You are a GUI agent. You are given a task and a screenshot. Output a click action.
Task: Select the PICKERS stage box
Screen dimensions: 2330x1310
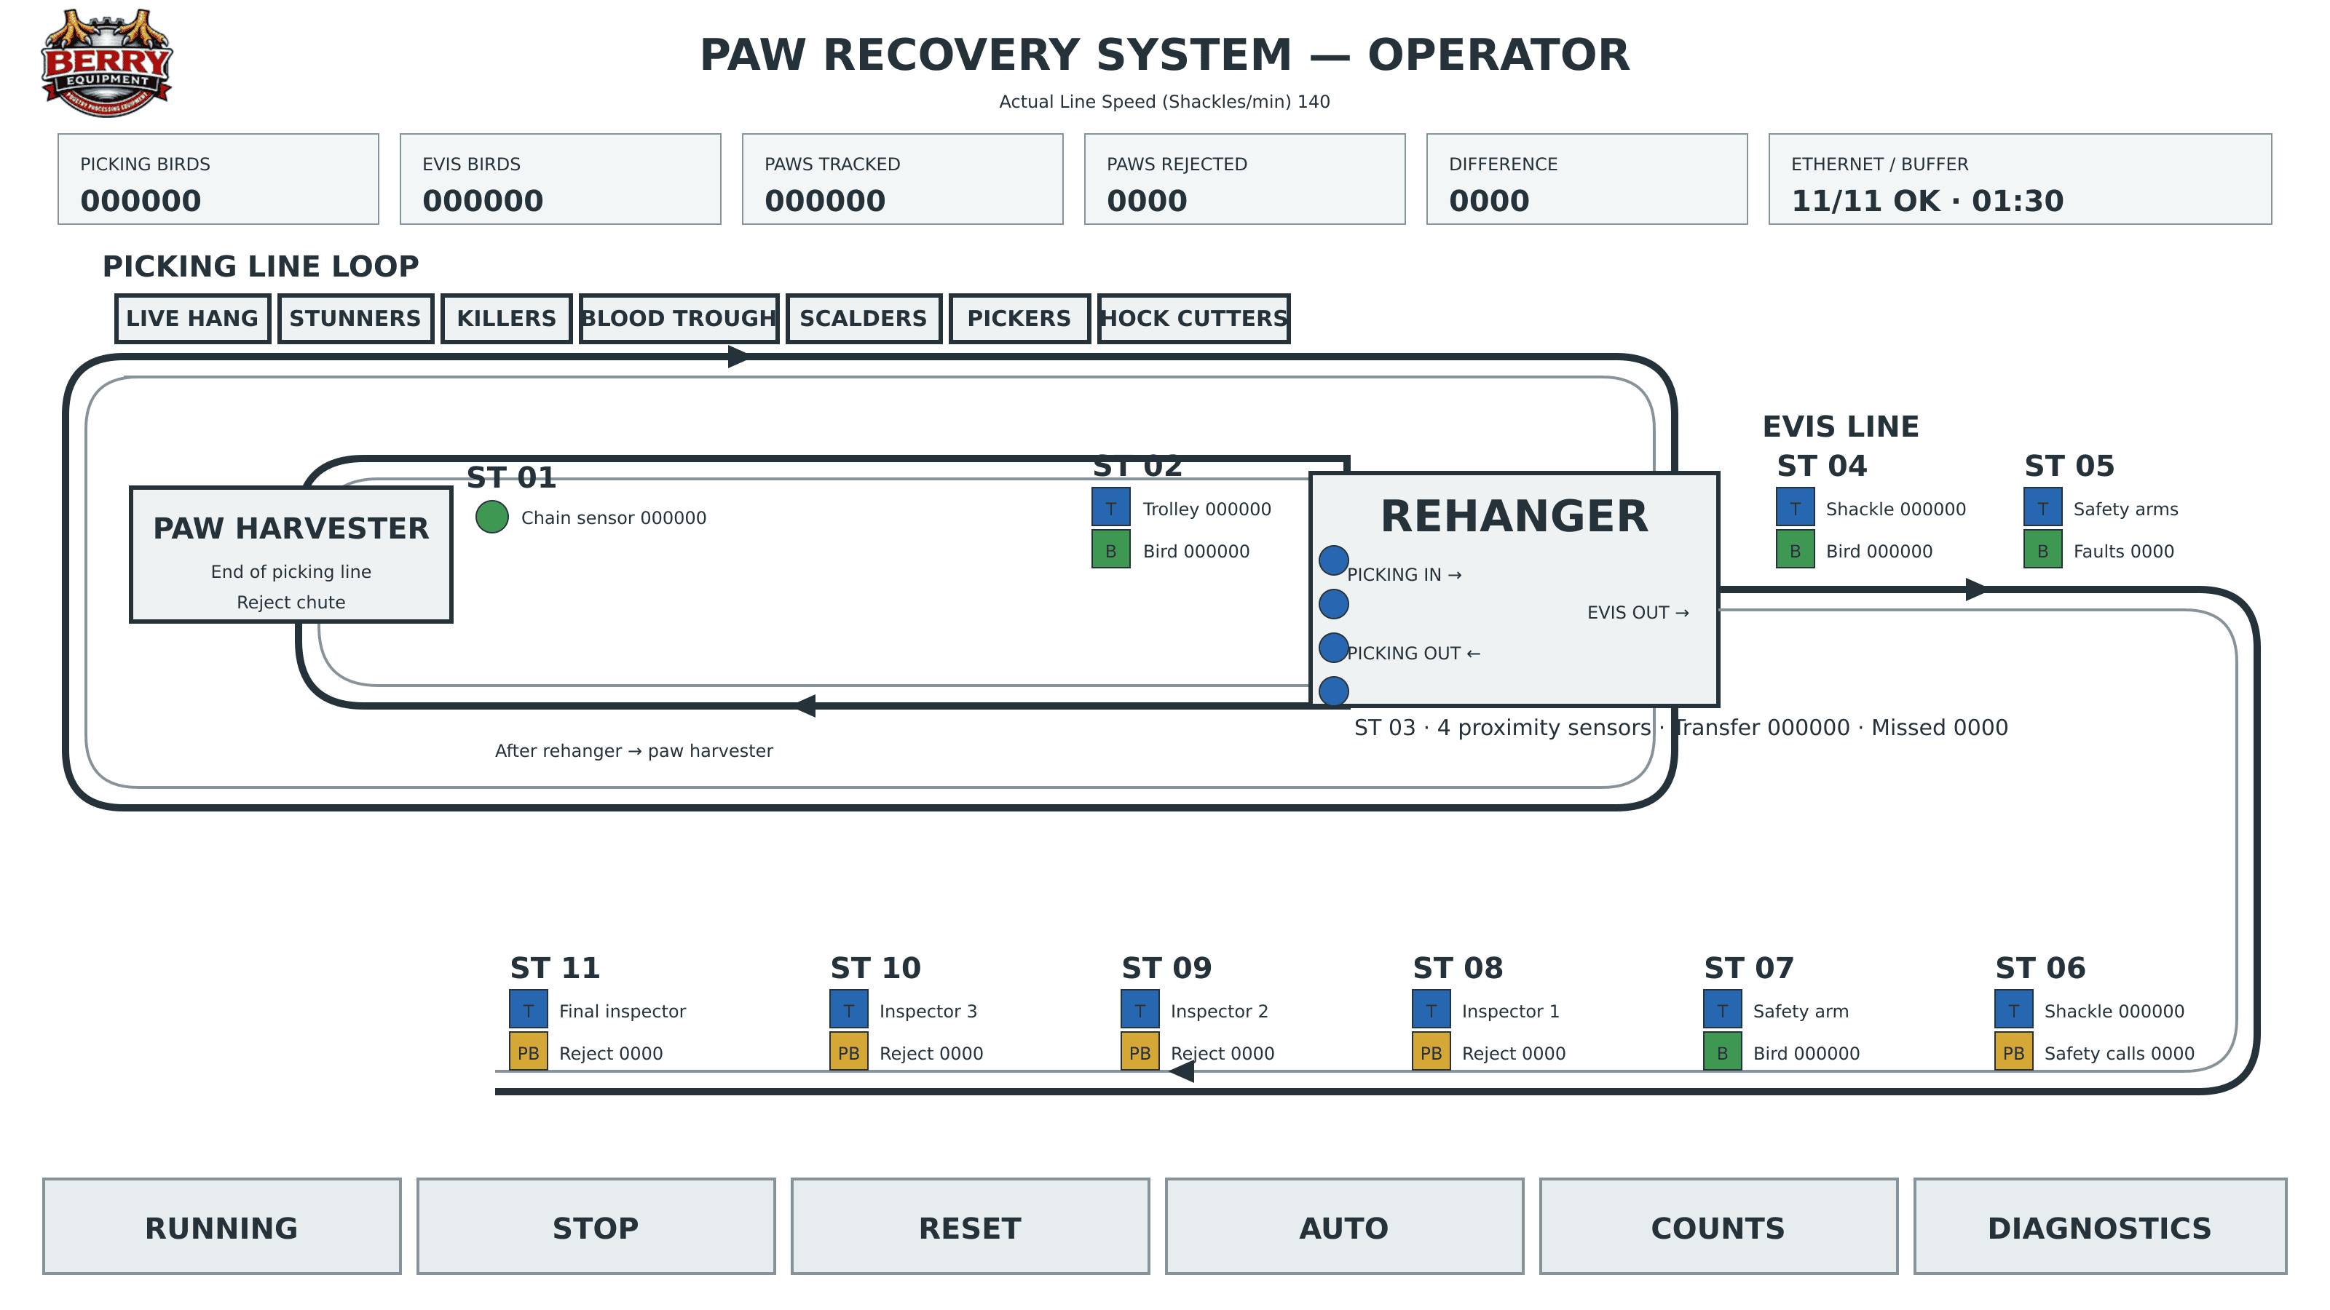tap(1019, 318)
